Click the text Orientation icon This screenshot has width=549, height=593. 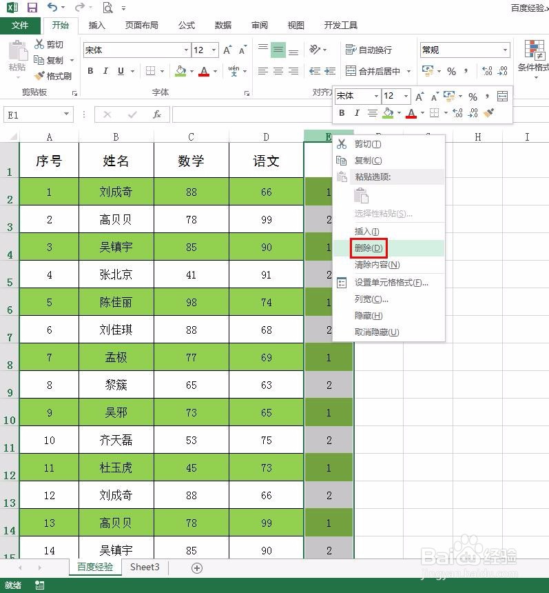point(315,50)
